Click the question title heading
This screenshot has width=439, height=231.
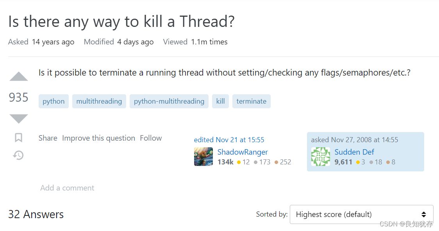tap(121, 21)
